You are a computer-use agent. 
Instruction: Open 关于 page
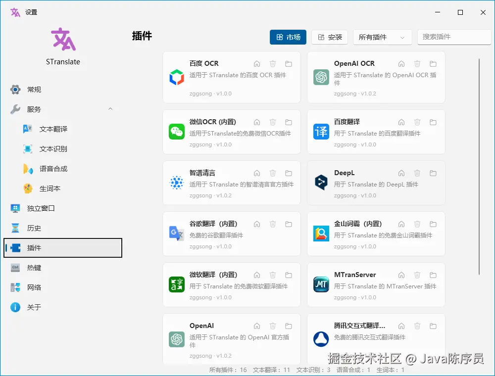tap(62, 307)
